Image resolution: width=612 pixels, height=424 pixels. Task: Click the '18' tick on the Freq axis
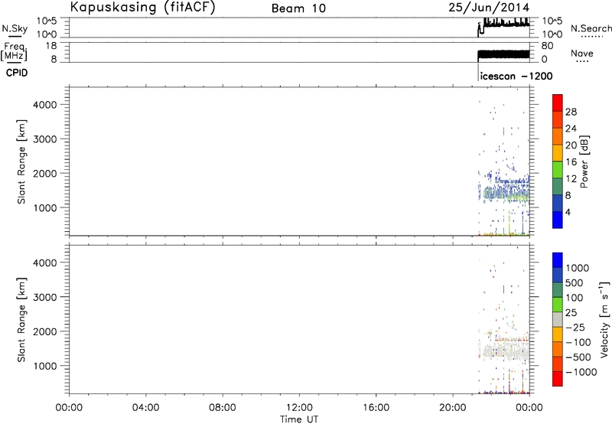pyautogui.click(x=51, y=45)
